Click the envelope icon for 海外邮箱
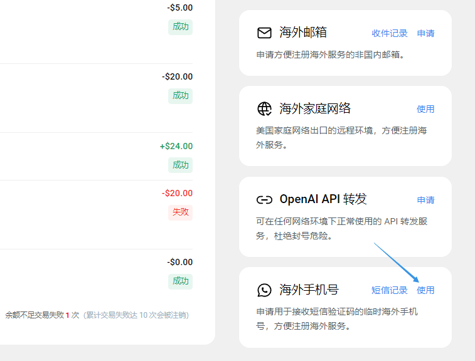475x361 pixels. tap(264, 33)
